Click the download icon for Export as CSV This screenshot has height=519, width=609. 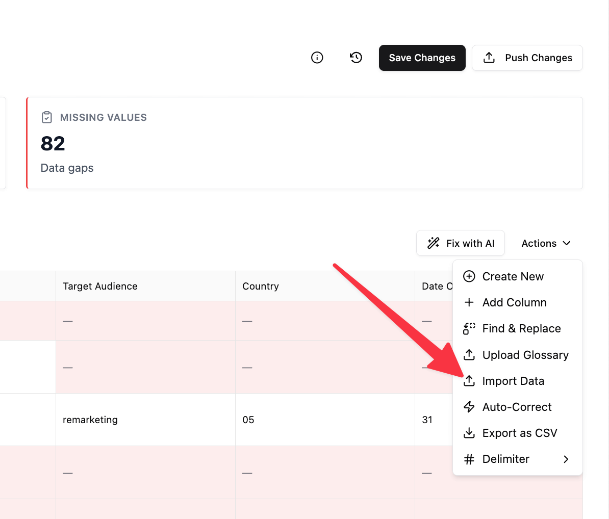click(469, 433)
